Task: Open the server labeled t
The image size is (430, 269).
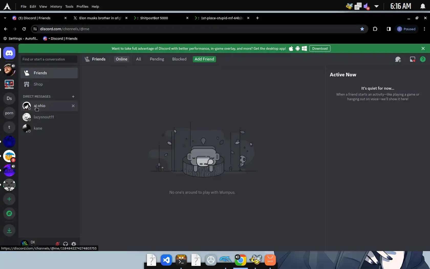Action: tap(9, 127)
